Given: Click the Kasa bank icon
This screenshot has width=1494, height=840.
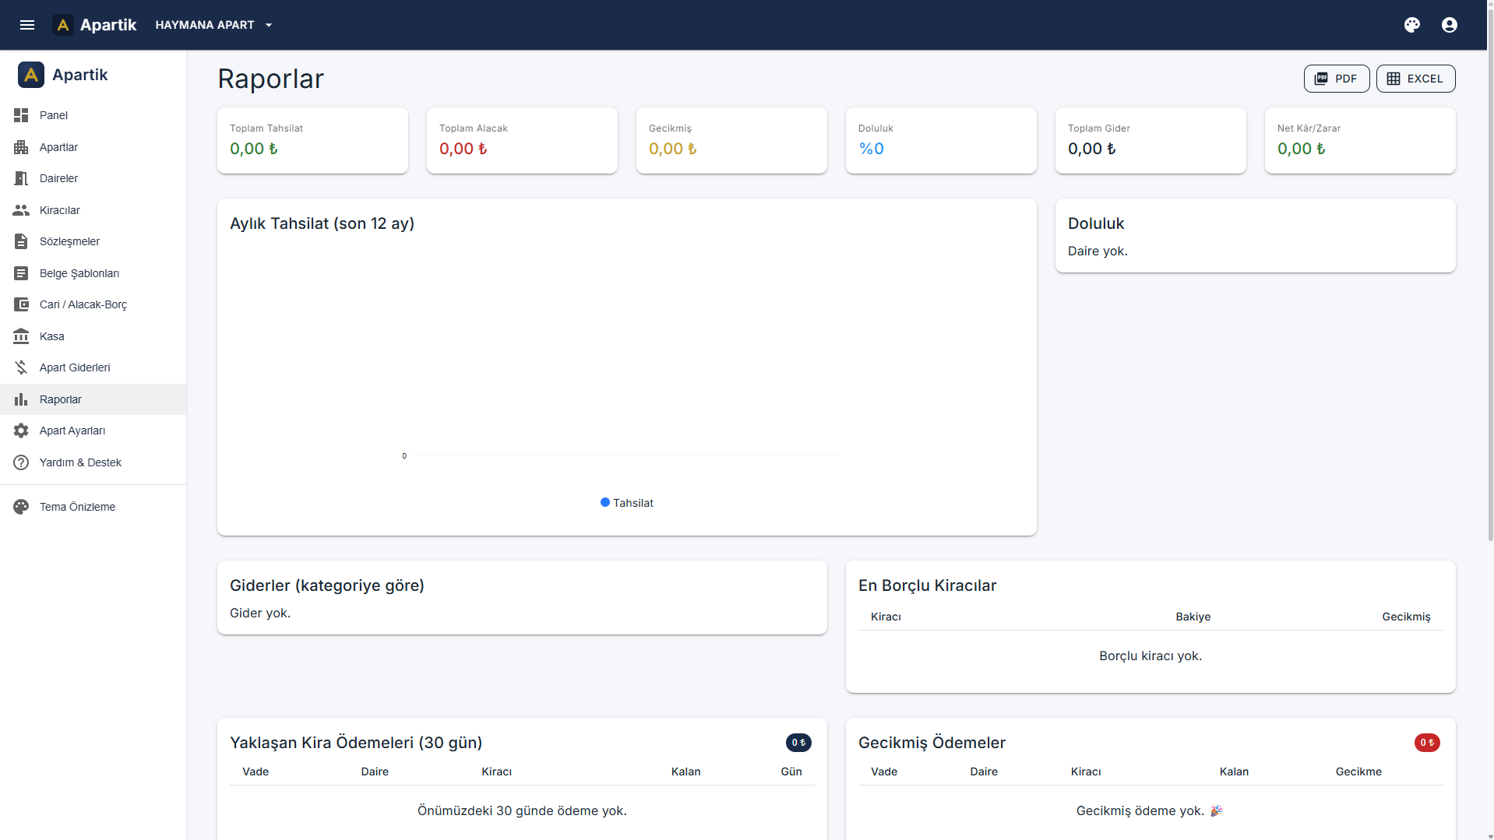Looking at the screenshot, I should [x=21, y=336].
